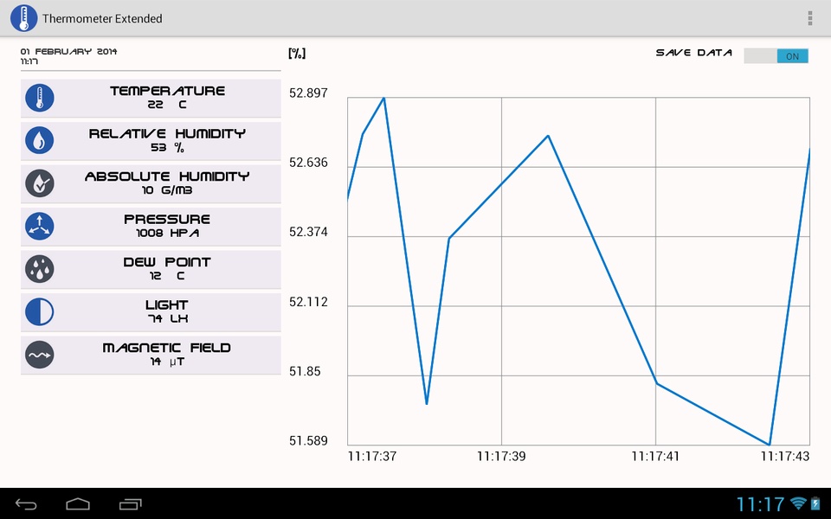Show the Dew Point 12 C graph

[151, 269]
